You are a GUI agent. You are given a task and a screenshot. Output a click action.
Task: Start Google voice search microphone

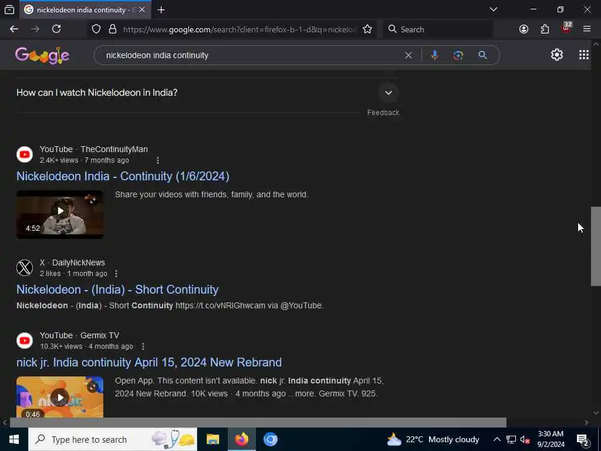(x=435, y=55)
